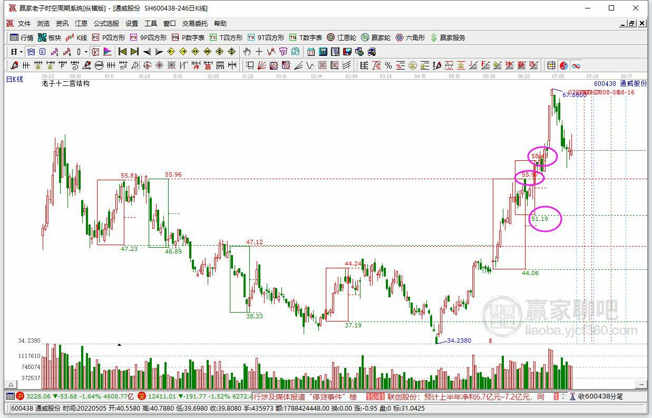The image size is (652, 418).
Task: Open the 板块 sectors view
Action: point(50,37)
